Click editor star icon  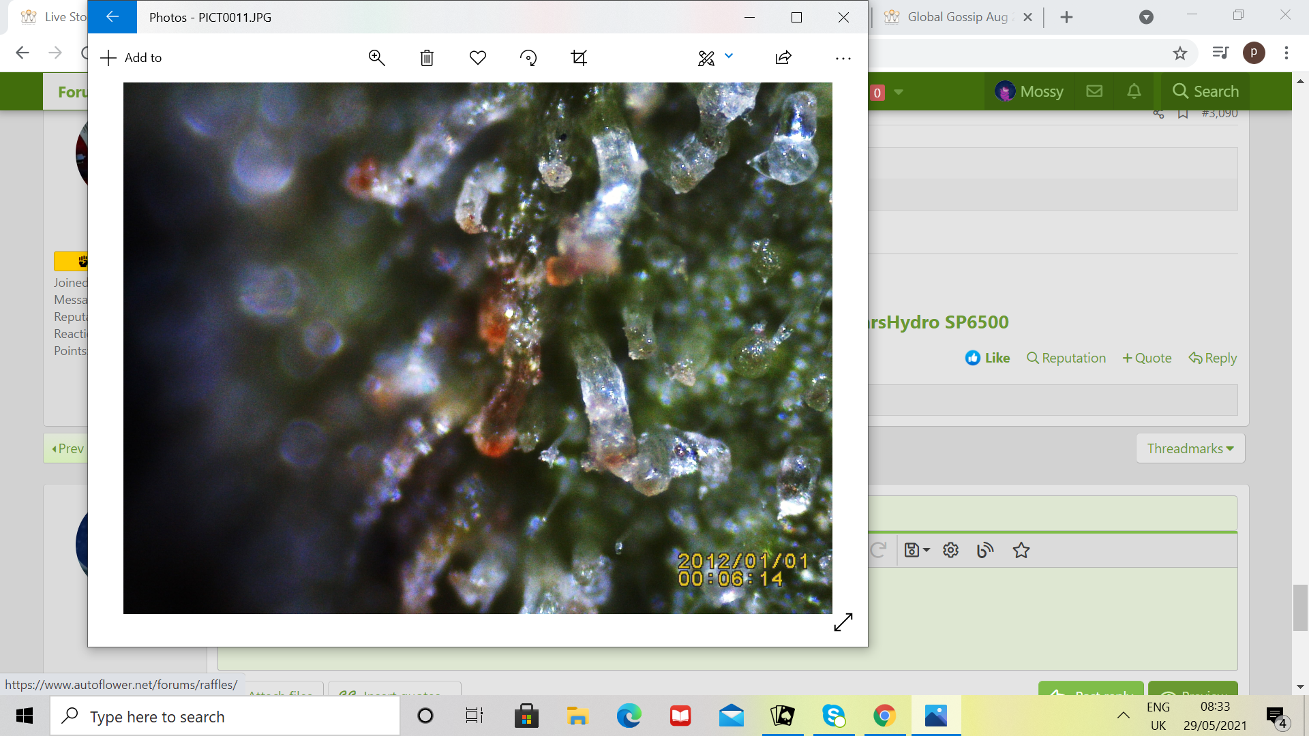tap(1021, 550)
